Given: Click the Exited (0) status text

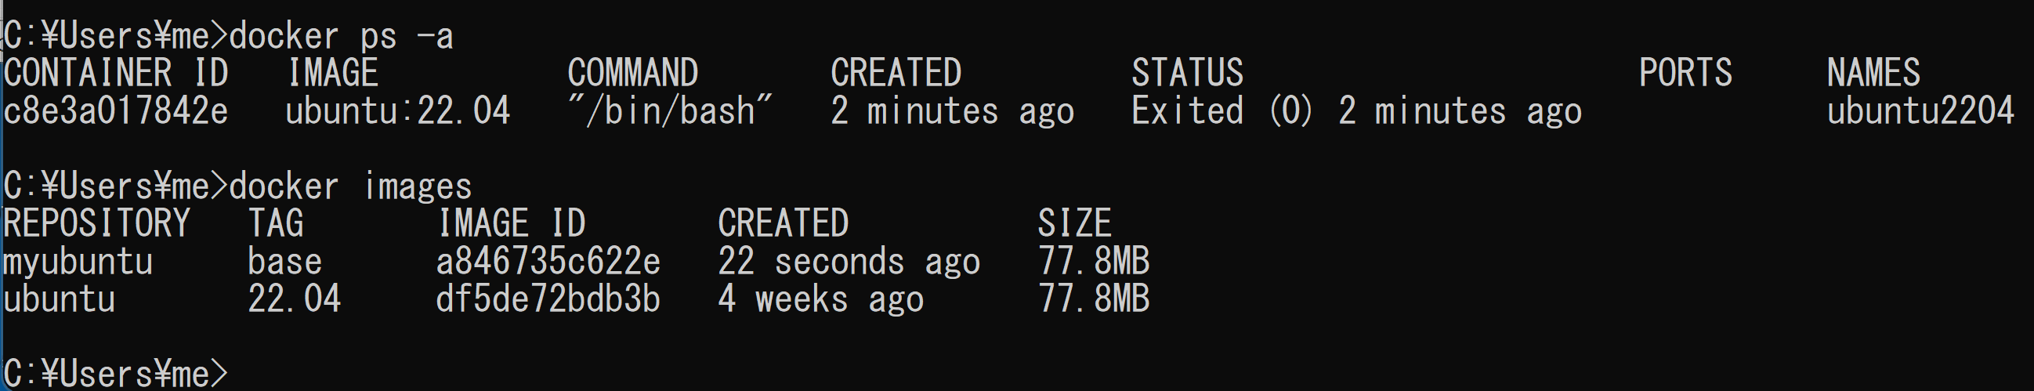Looking at the screenshot, I should point(1222,110).
